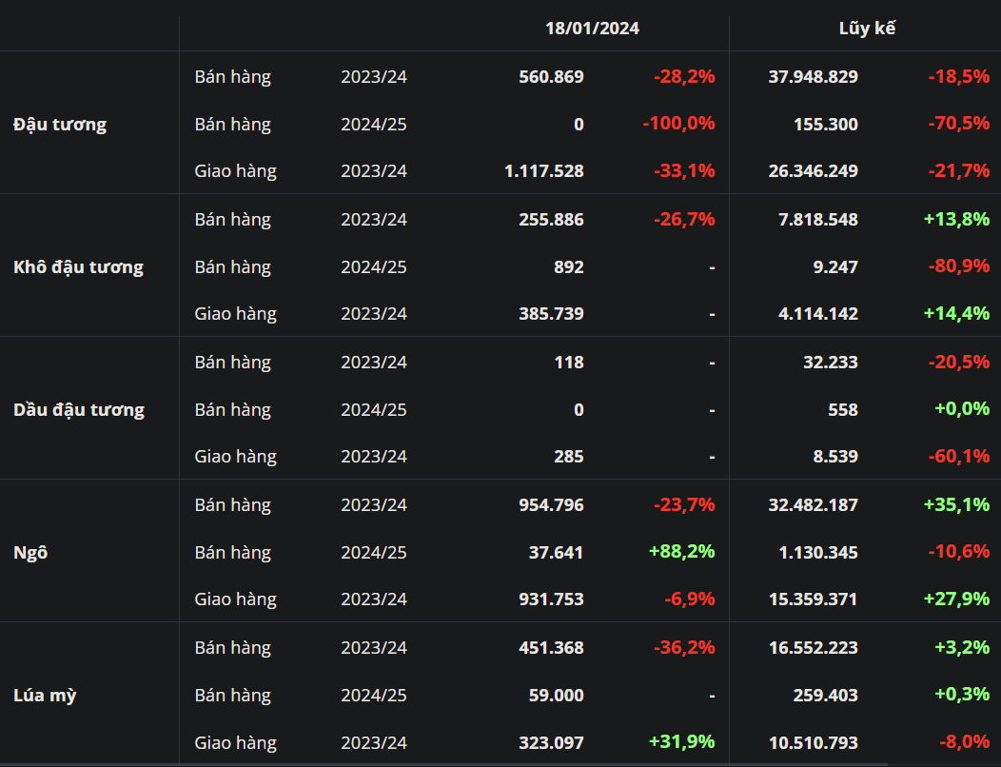Click the 892 soybean meal sales value
This screenshot has width=1001, height=767.
point(568,267)
